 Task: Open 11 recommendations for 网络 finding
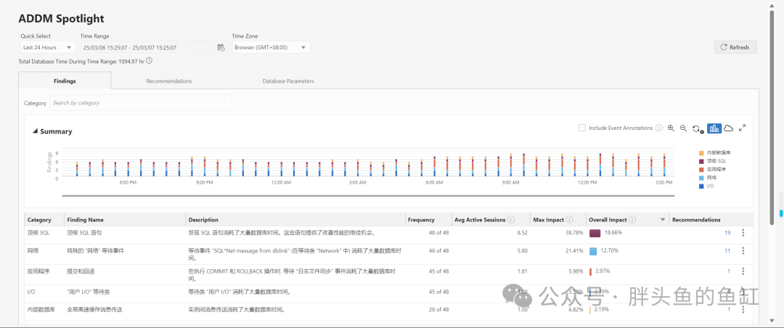(x=727, y=250)
